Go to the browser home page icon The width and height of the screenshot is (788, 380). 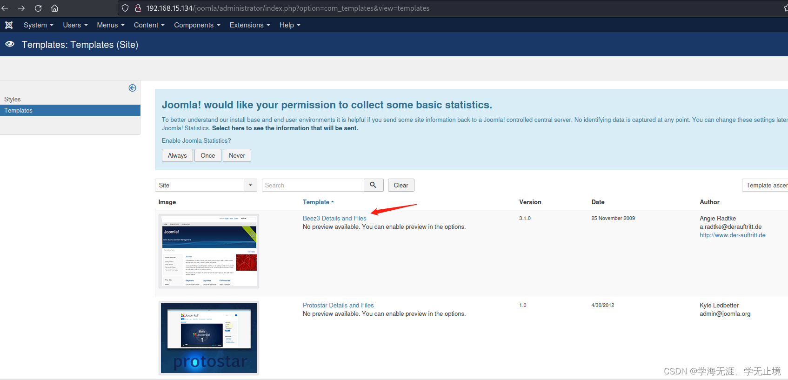tap(54, 8)
